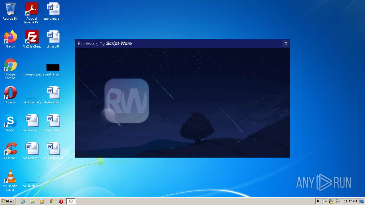The height and width of the screenshot is (205, 365).
Task: Select the couldvehicl file icon
Action: 32,181
